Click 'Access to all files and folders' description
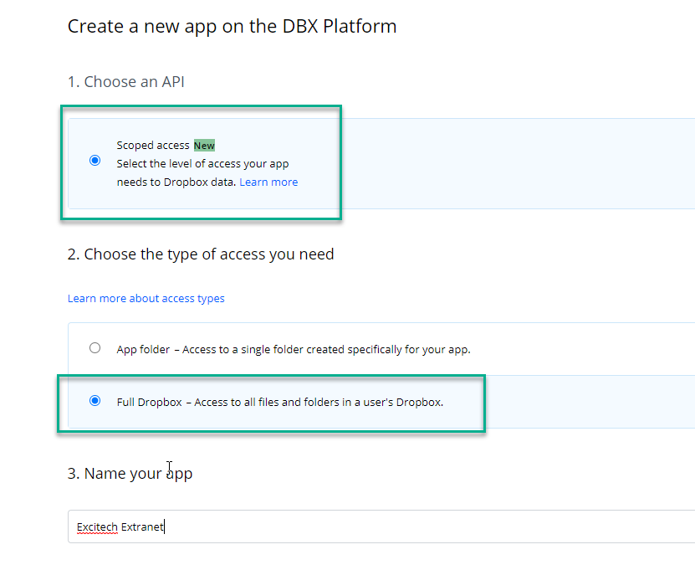 [319, 402]
